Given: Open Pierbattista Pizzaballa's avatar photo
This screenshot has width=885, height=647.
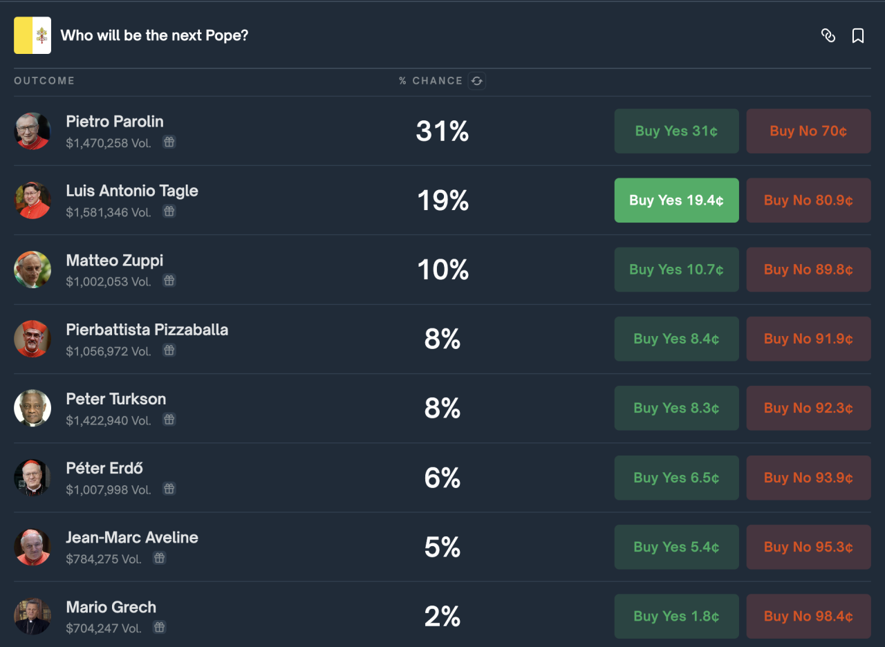Looking at the screenshot, I should point(32,339).
